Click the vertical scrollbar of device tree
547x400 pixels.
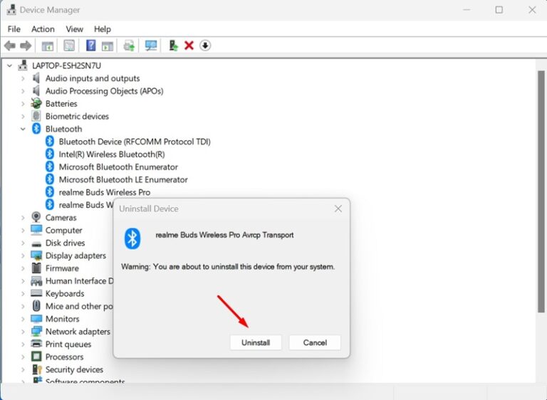[540, 214]
